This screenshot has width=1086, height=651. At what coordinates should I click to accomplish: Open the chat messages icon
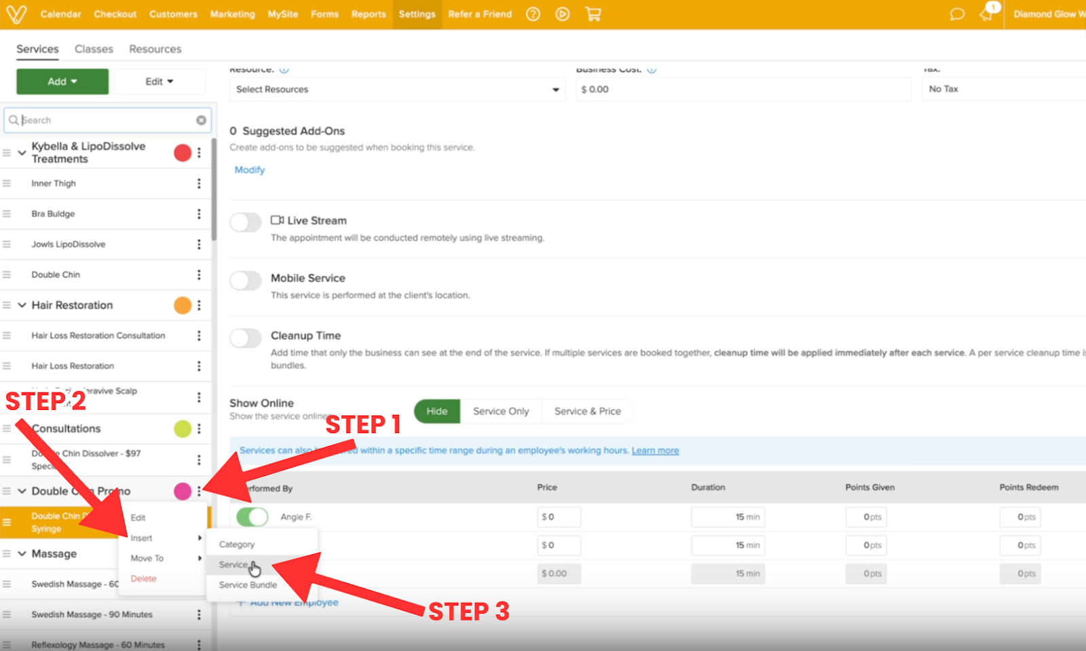click(957, 14)
